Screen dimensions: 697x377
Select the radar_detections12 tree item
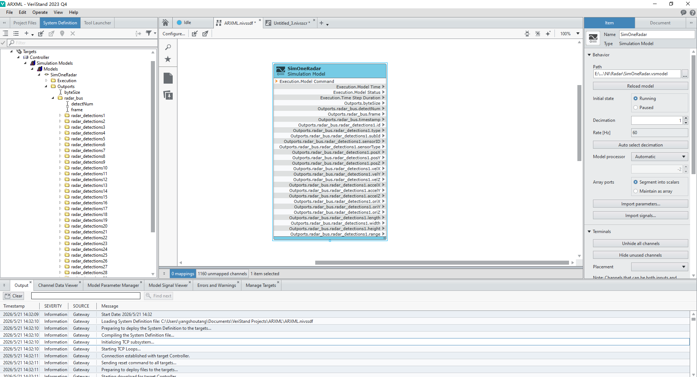pos(89,180)
